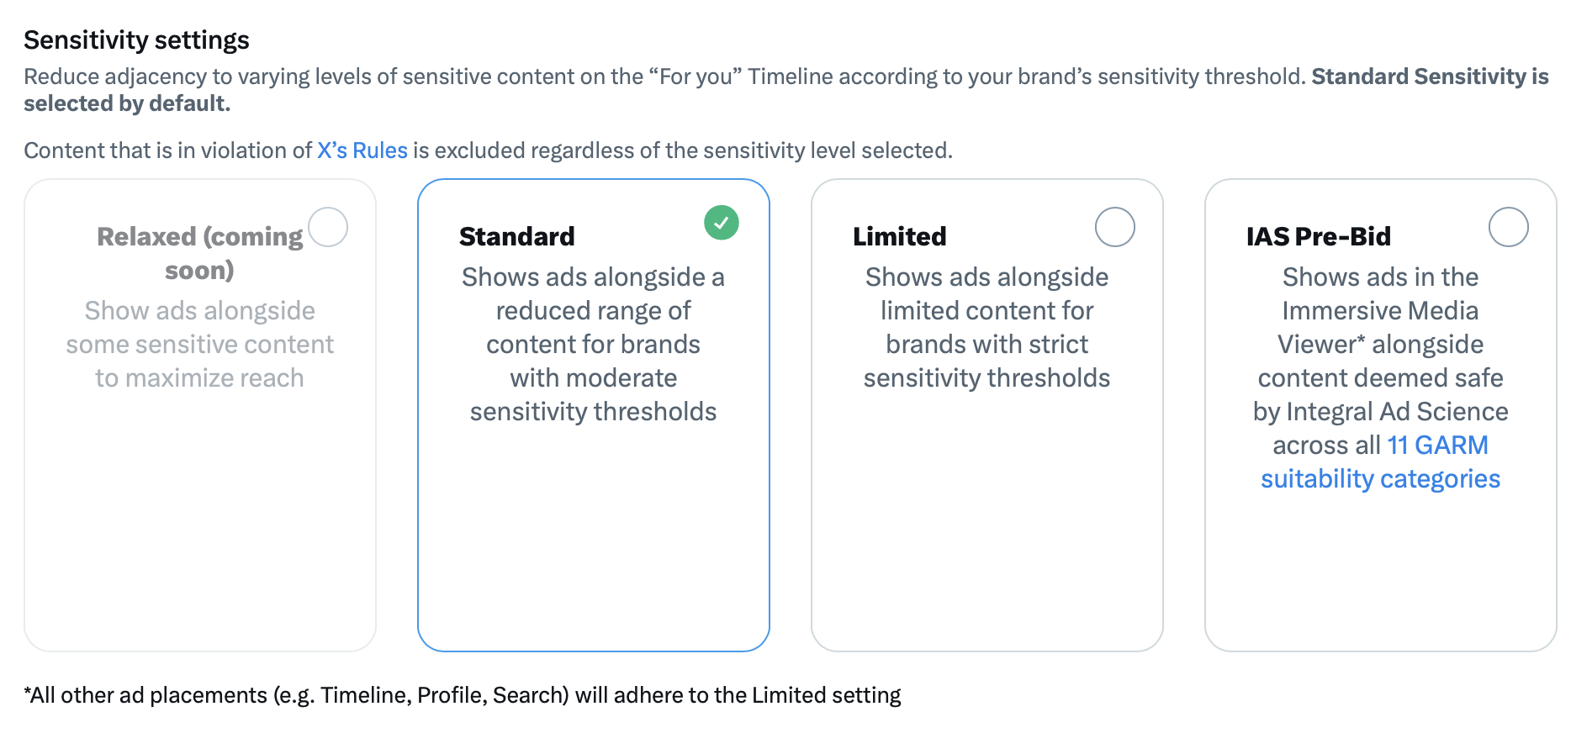Select the IAS Pre-Bid radio button
1571x733 pixels.
(1509, 227)
